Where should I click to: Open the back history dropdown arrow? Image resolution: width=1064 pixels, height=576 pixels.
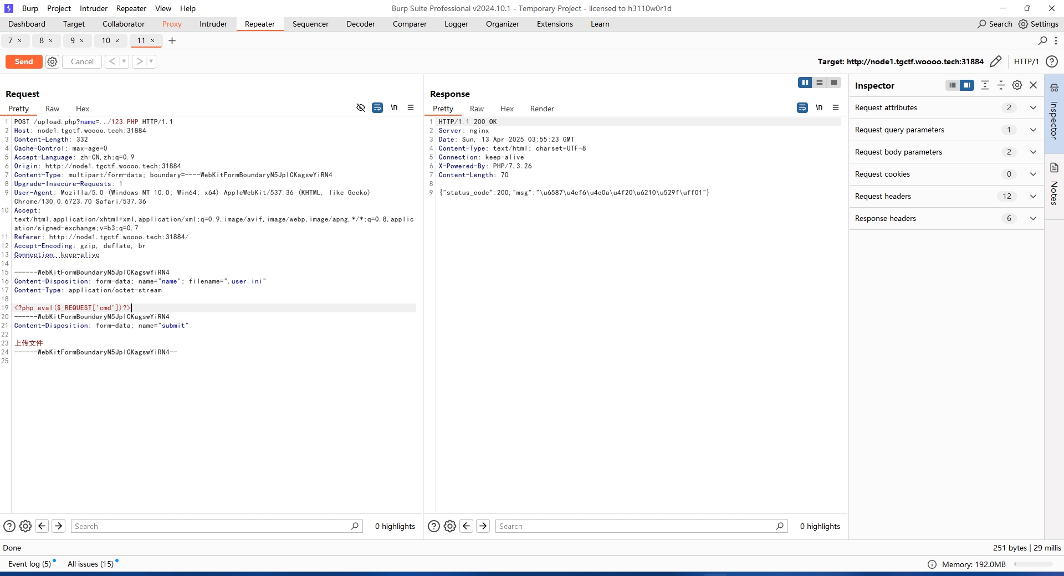[124, 61]
